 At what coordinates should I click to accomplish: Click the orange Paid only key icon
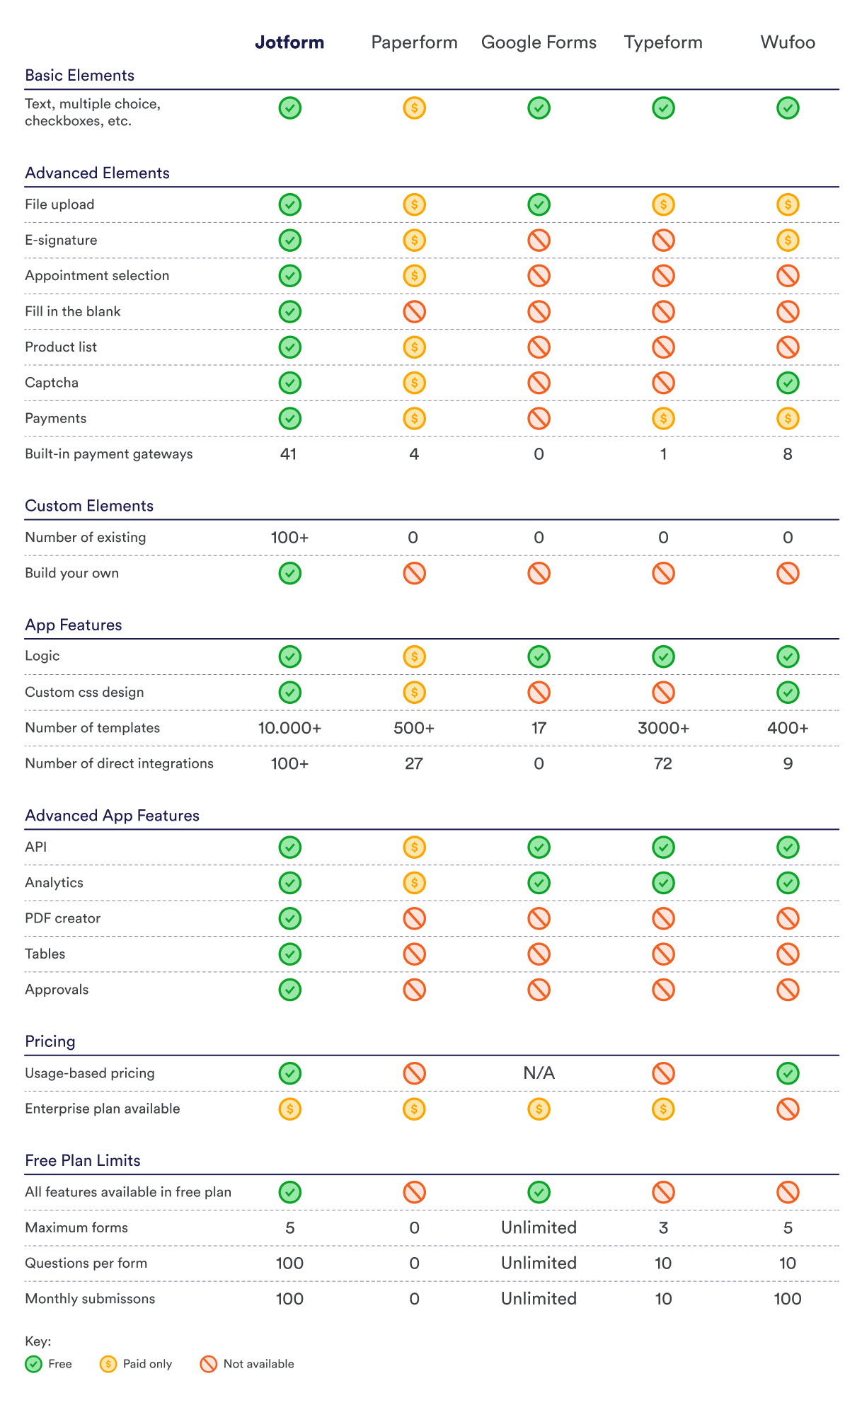(108, 1364)
